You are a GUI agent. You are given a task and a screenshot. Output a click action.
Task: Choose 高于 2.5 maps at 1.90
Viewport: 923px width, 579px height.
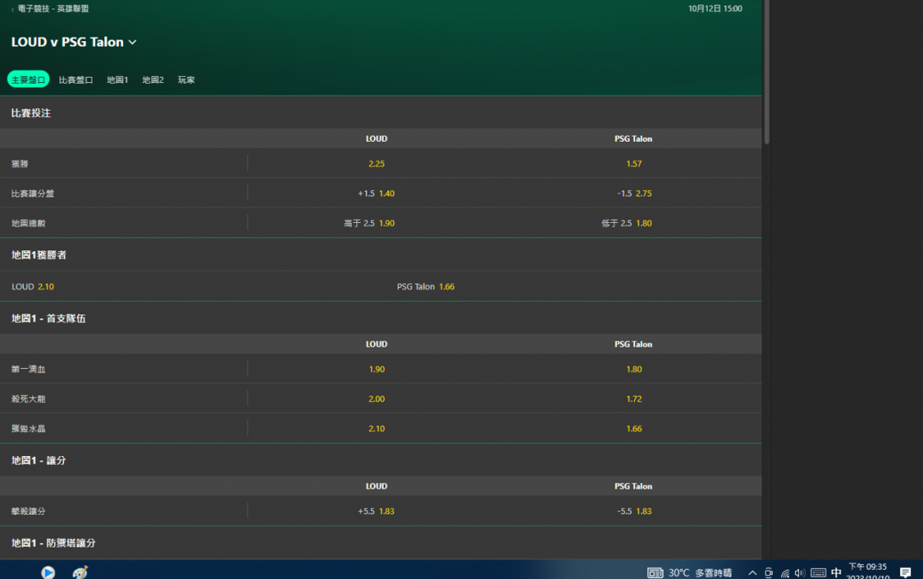pos(370,223)
